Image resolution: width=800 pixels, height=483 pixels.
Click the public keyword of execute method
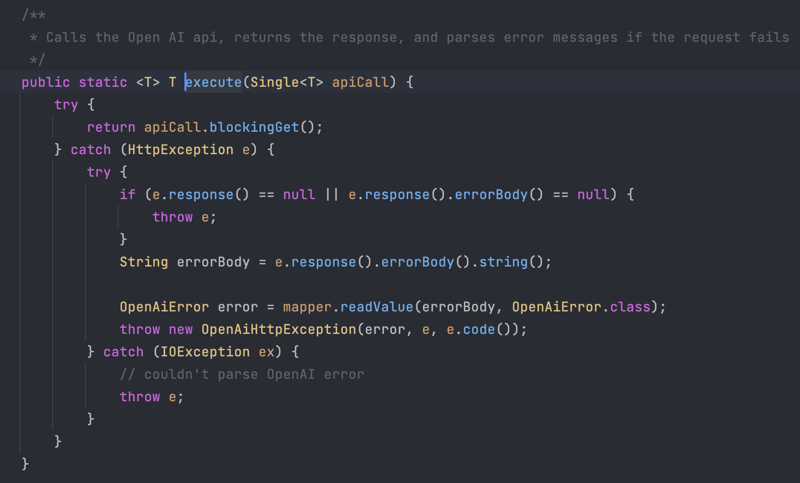coord(45,82)
